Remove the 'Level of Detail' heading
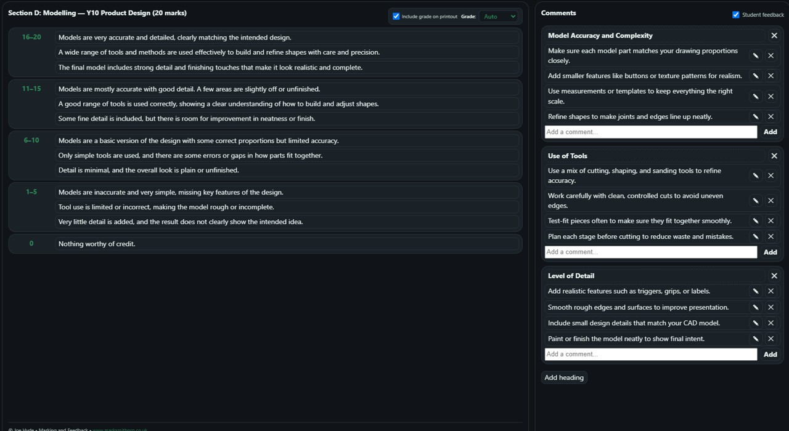 click(774, 276)
